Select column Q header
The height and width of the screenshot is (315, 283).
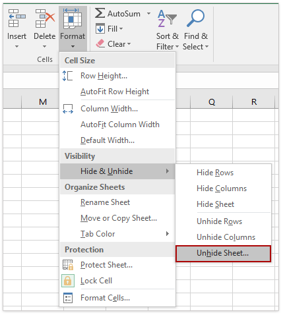(212, 101)
